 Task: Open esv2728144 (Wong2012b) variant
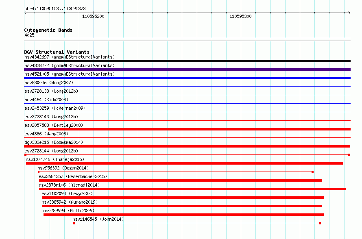51,151
